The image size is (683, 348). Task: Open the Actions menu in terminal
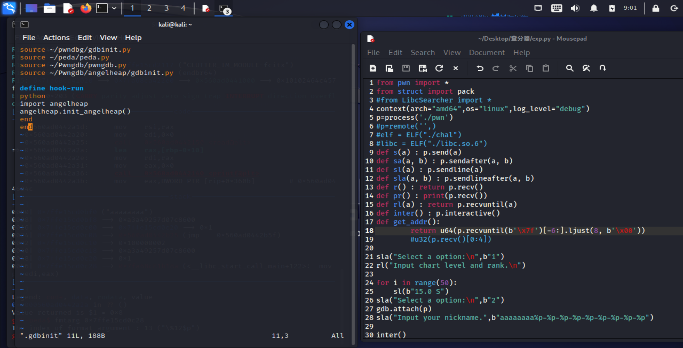(x=56, y=38)
